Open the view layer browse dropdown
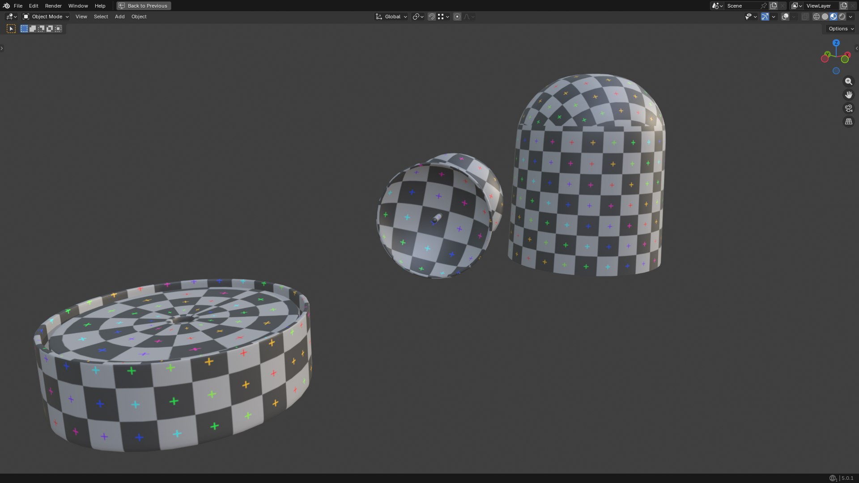This screenshot has width=859, height=483. coord(796,6)
